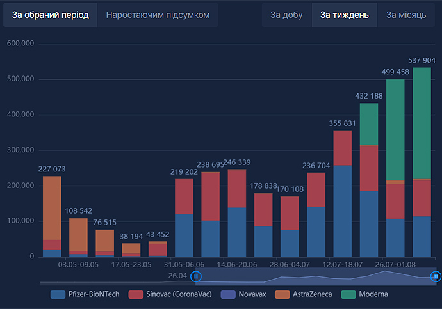Select the 'За тиждень' interval
The image size is (442, 309).
pyautogui.click(x=345, y=15)
